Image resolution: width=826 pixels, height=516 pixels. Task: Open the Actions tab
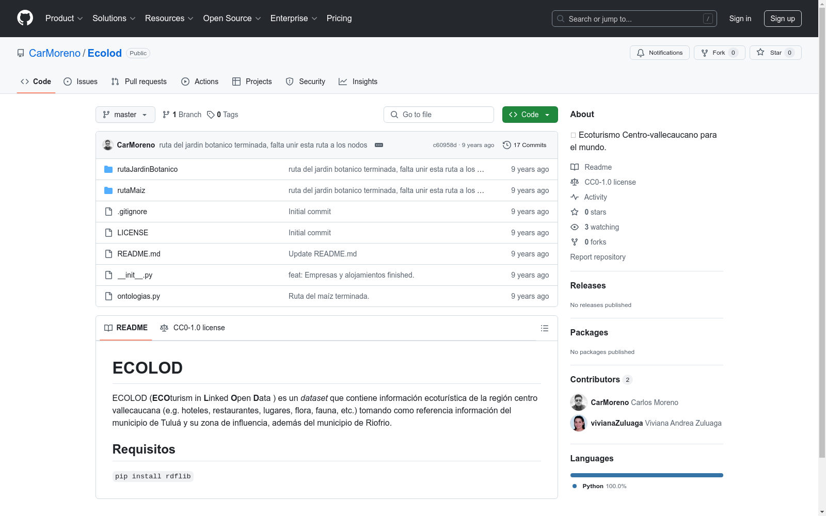point(200,82)
